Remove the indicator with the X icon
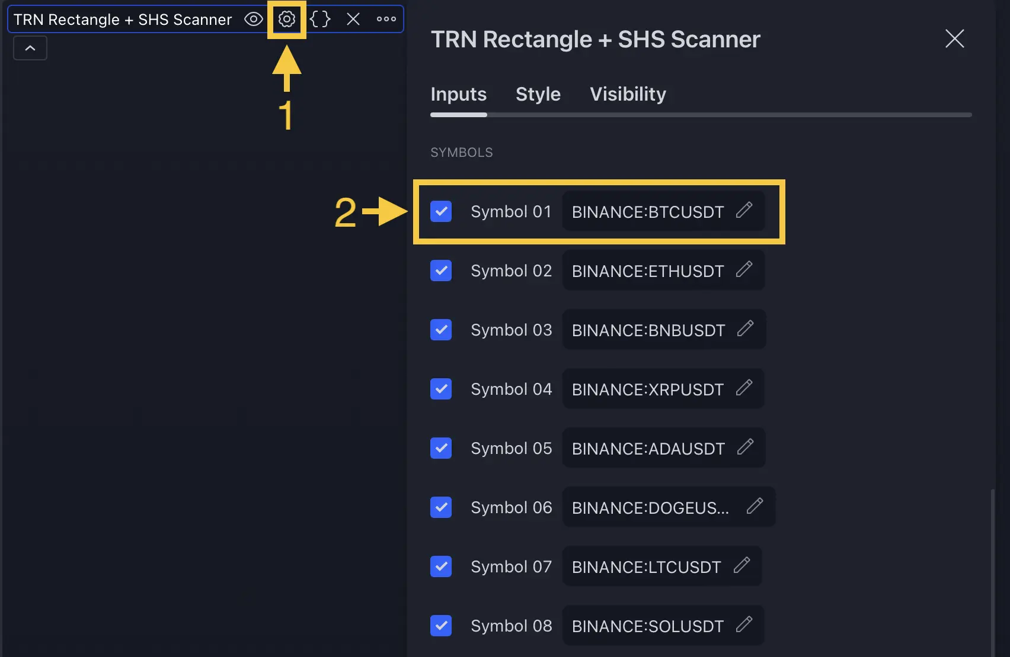 (x=353, y=19)
